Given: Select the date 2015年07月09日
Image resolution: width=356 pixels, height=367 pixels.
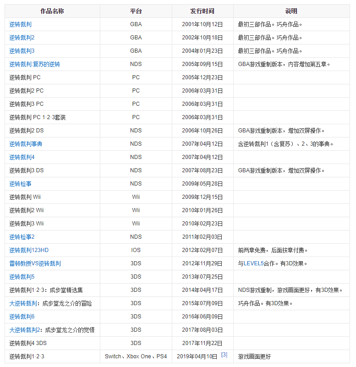Looking at the screenshot, I should 203,304.
